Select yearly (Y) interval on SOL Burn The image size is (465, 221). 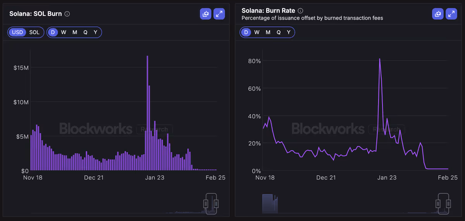point(95,32)
